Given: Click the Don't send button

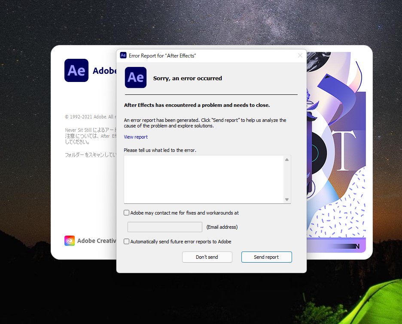Looking at the screenshot, I should 207,257.
